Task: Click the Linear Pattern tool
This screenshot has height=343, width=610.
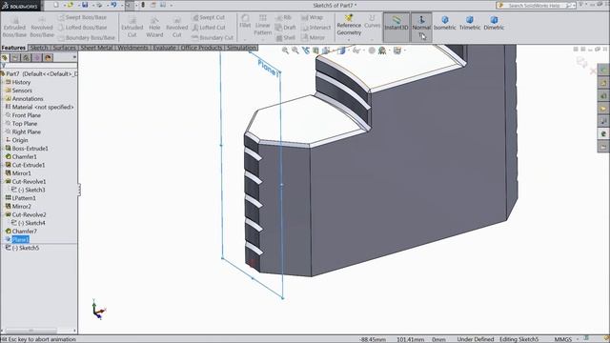Action: pos(263,25)
